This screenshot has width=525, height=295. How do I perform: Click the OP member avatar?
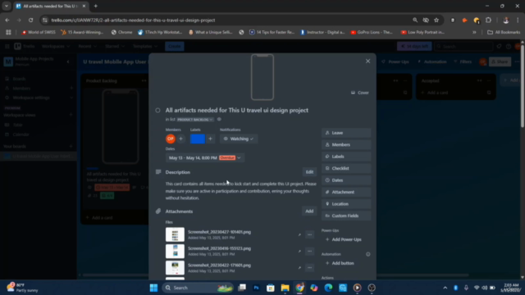tap(171, 138)
